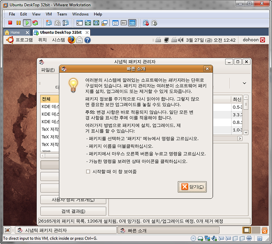Close the 빠른 소개 dialog with title X
Screen dimensions: 272x244
point(207,69)
